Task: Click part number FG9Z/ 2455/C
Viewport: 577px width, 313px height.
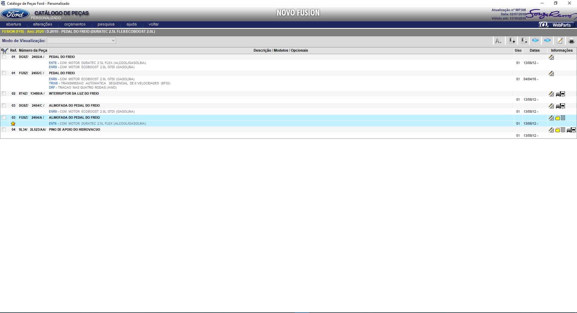Action: pos(32,73)
